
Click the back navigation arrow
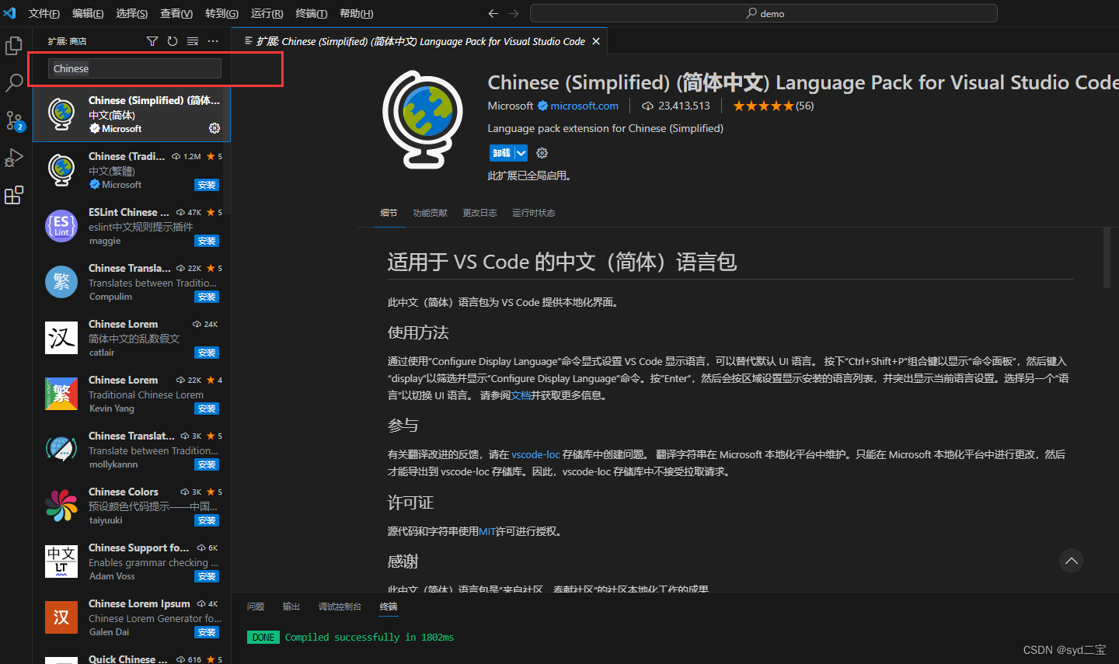(x=493, y=13)
